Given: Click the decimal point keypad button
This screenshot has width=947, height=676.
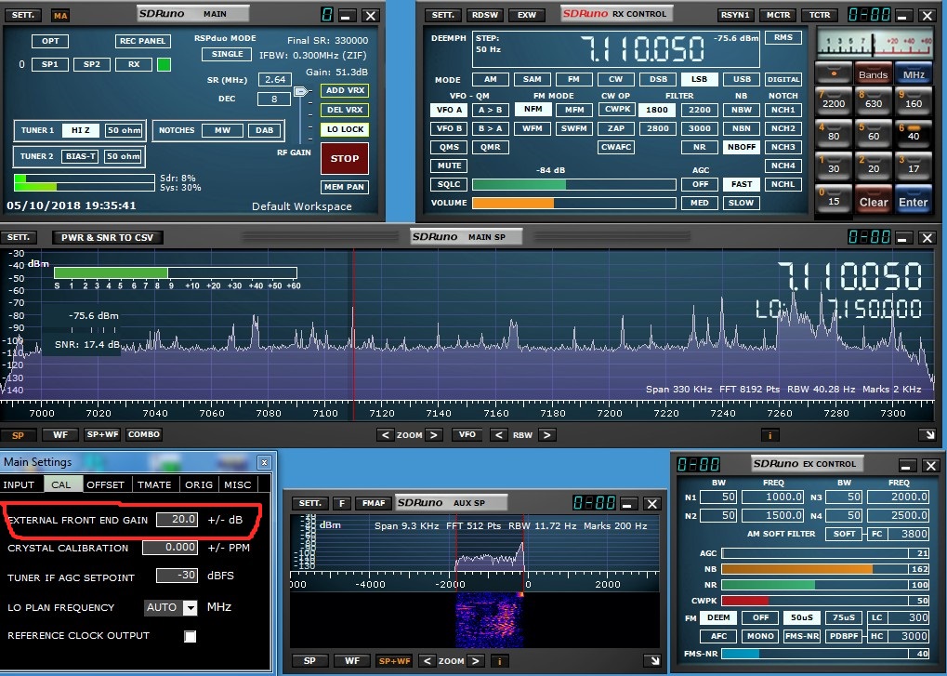Looking at the screenshot, I should (834, 73).
